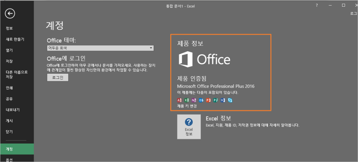Click the 로그인 button

57,77
